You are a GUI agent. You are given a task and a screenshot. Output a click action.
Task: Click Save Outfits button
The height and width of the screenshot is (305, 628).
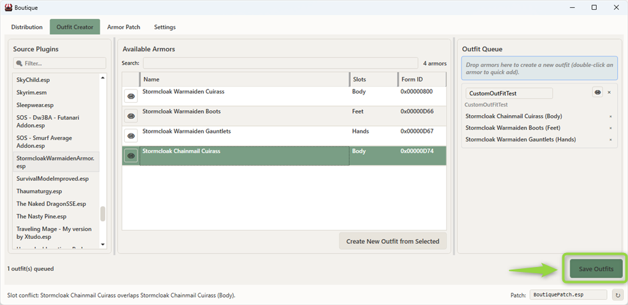tap(595, 269)
